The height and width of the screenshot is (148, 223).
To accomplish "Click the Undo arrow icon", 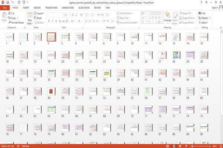I will (x=13, y=2).
